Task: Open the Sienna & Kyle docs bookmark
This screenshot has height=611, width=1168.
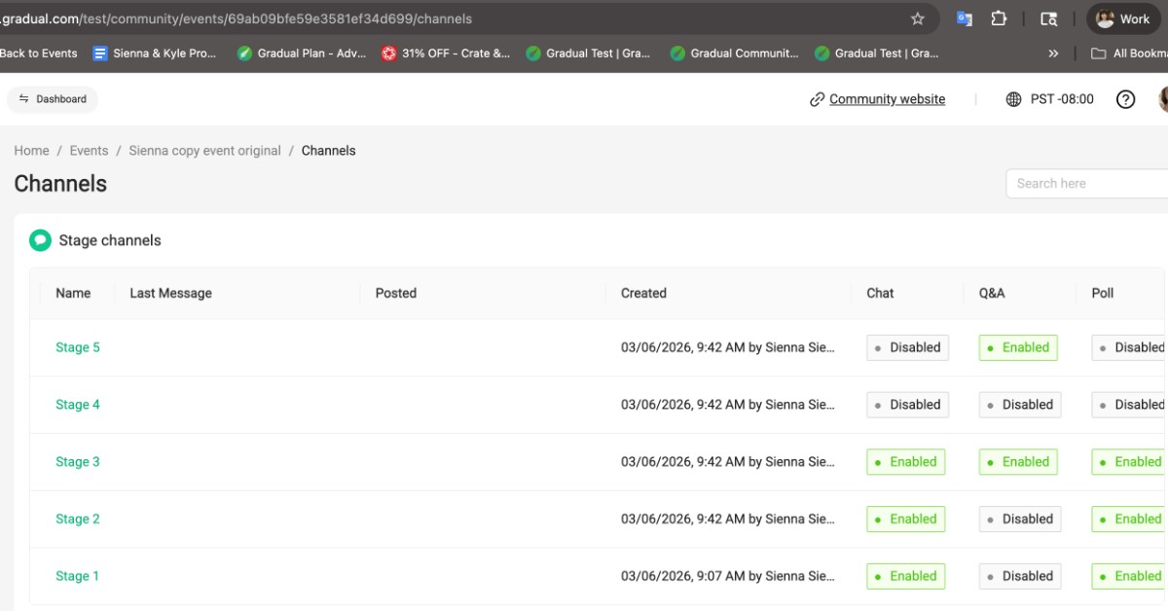Action: [x=155, y=54]
